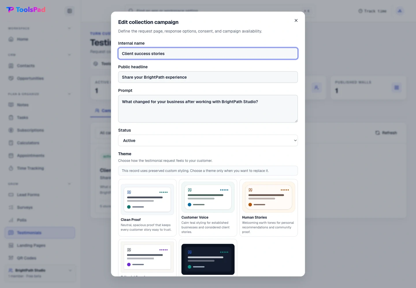This screenshot has height=288, width=416.
Task: Click the Testimonials sidebar icon
Action: point(11,233)
